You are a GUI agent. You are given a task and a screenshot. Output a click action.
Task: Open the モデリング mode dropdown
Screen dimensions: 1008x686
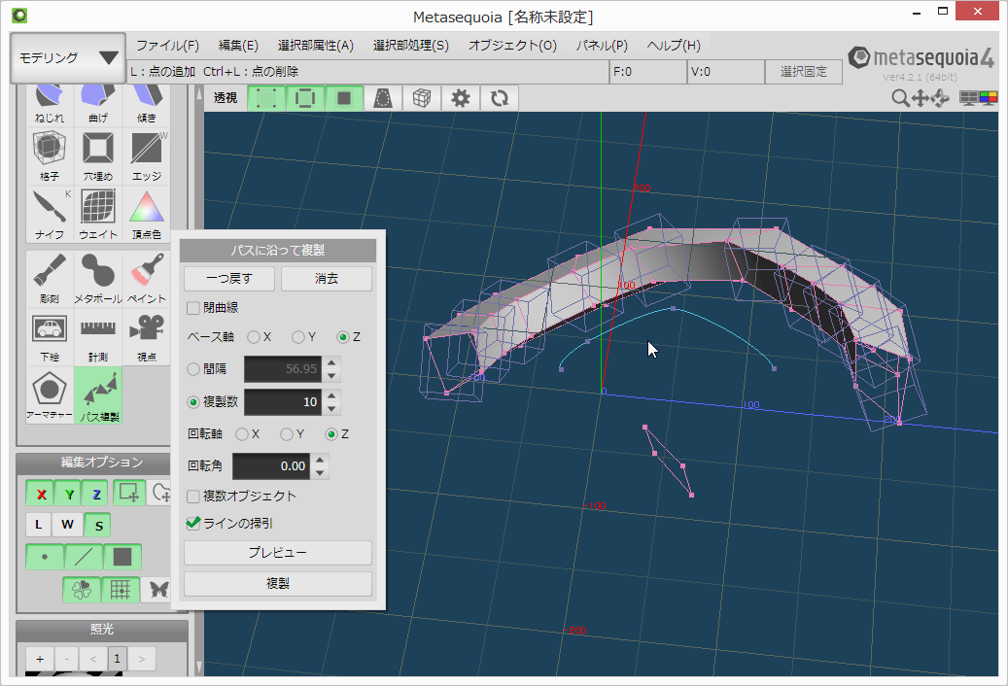(x=68, y=57)
